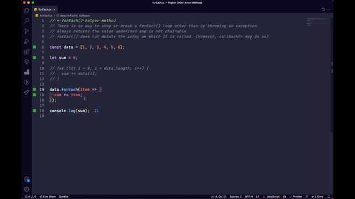Viewport: 355px width, 199px height.
Task: Click the vertical editor scrollbar
Action: (x=332, y=75)
